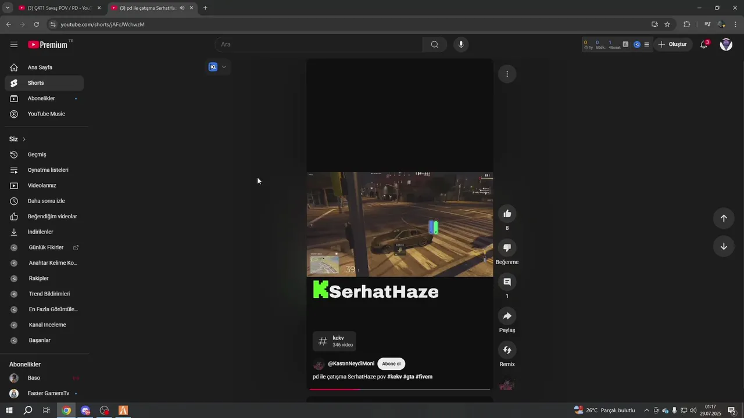Open En Fazla Görüntüle sidebar item
Screen dimensions: 744x418
[44, 309]
